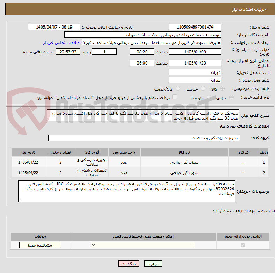Select the کالا radio button

pos(222,89)
